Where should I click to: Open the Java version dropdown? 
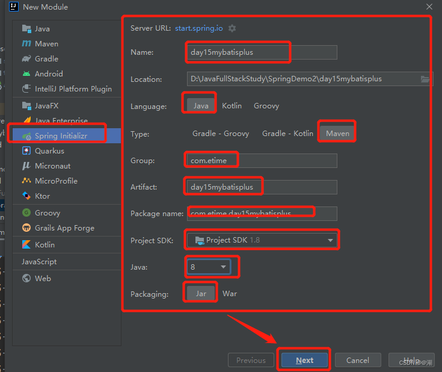tap(209, 267)
